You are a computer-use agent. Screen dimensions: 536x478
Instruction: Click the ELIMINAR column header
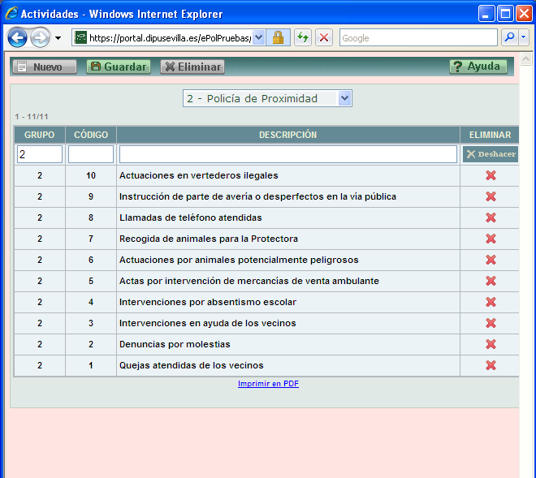tap(490, 135)
